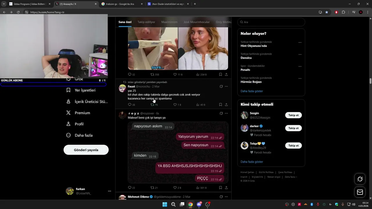
Task: Go to Profil in sidebar
Action: click(x=75, y=124)
